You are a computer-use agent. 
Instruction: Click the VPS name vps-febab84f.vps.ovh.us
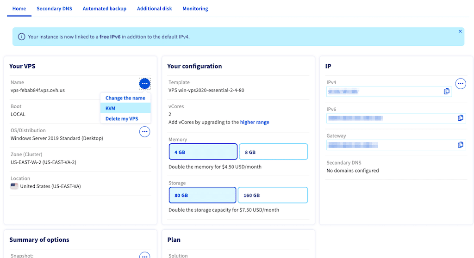coord(38,90)
